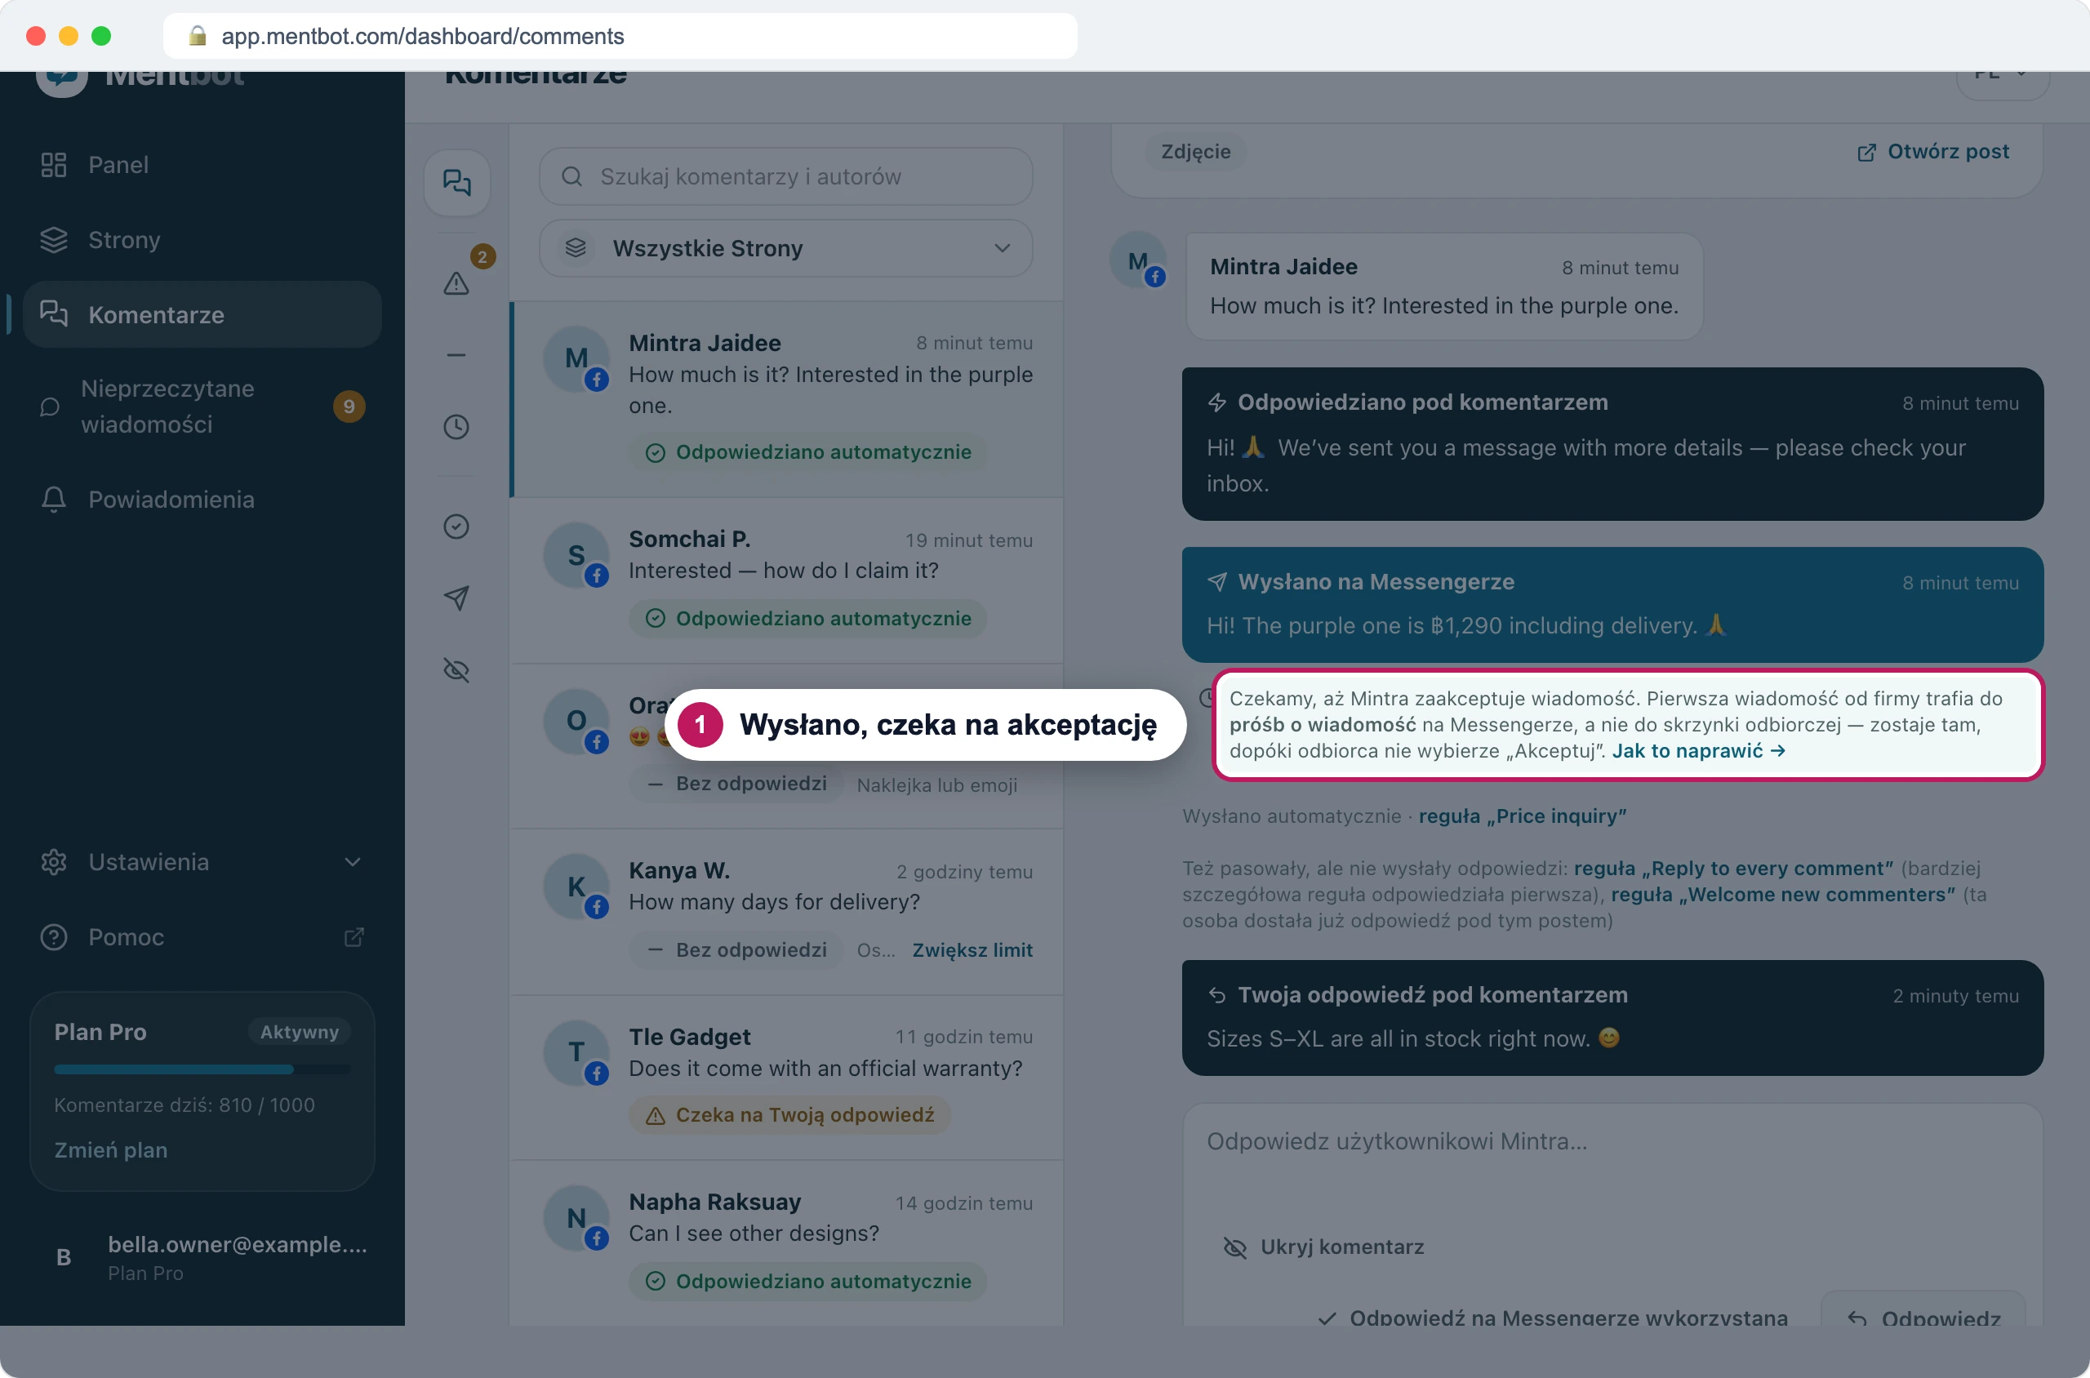Open the all comments filter icon
2090x1378 pixels.
456,182
